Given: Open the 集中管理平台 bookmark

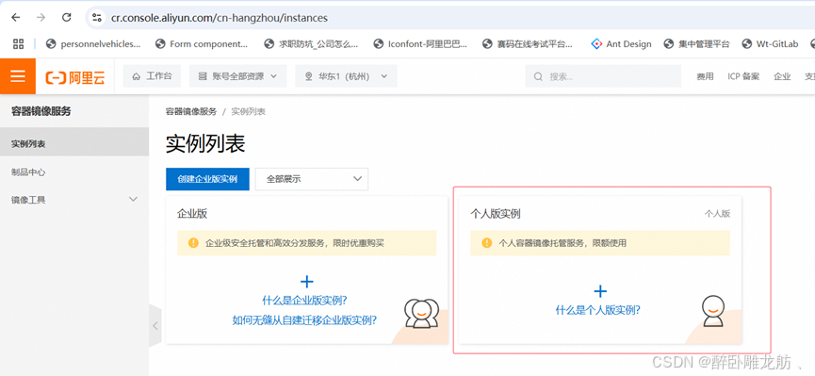Looking at the screenshot, I should pos(696,44).
